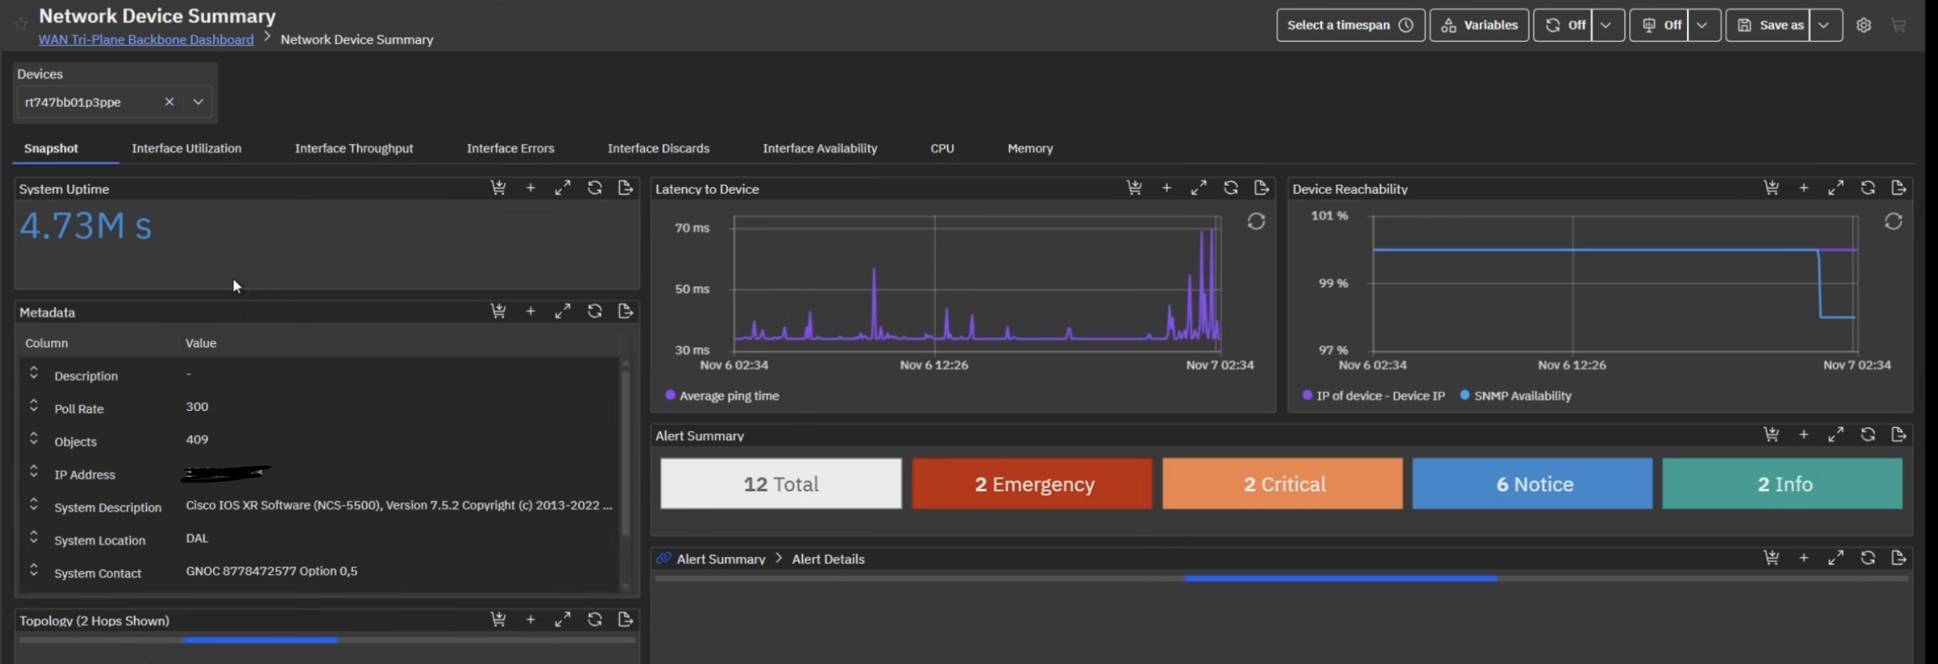Refresh the Device Reachability panel
The width and height of the screenshot is (1938, 664).
point(1867,188)
